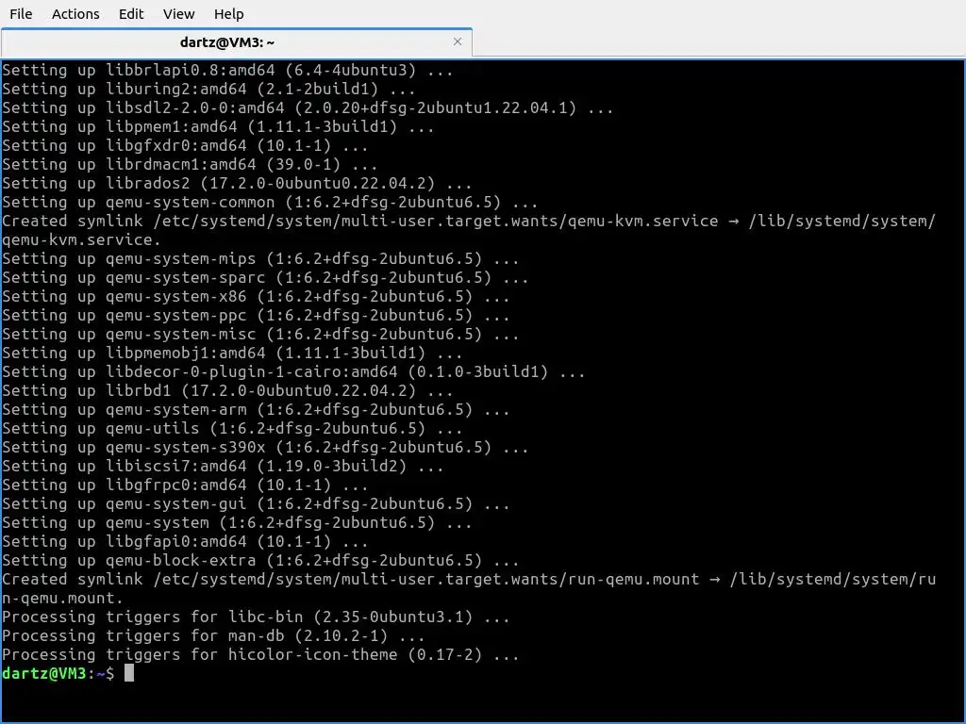Click 'Processing triggers for libc-bin' line
Screen dimensions: 966x724
(256, 617)
